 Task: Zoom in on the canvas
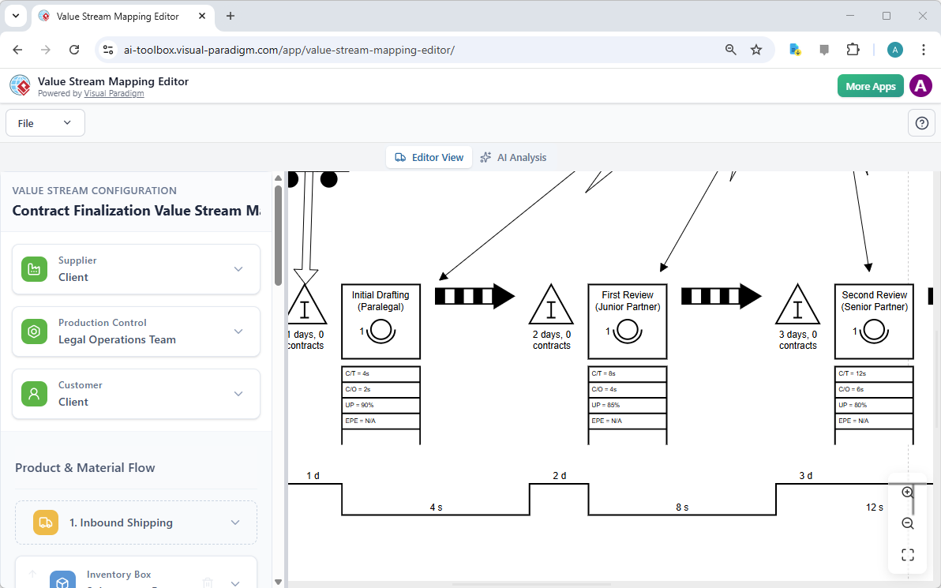[907, 491]
